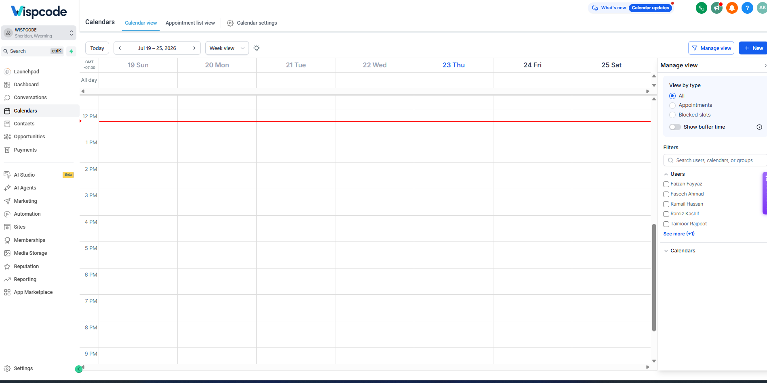Open the WISPCODE account switcher
The image size is (767, 383).
38,33
